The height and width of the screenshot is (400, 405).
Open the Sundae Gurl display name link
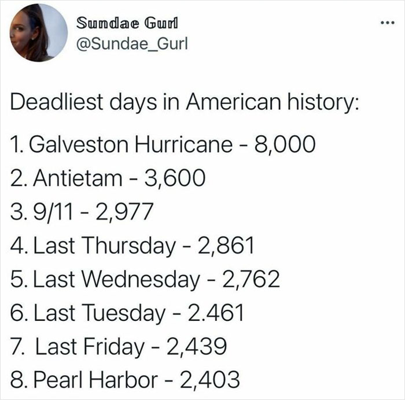point(128,23)
